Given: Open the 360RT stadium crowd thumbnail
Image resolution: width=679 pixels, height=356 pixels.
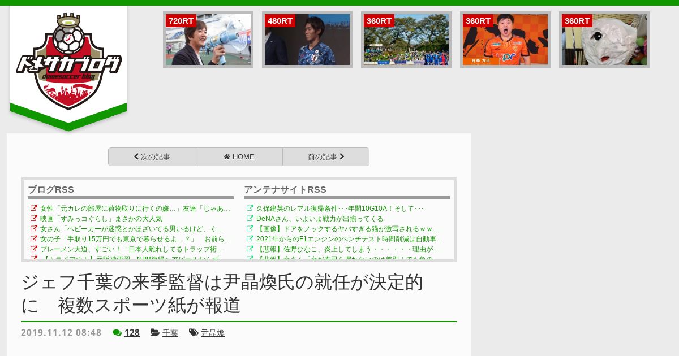Looking at the screenshot, I should [x=406, y=40].
